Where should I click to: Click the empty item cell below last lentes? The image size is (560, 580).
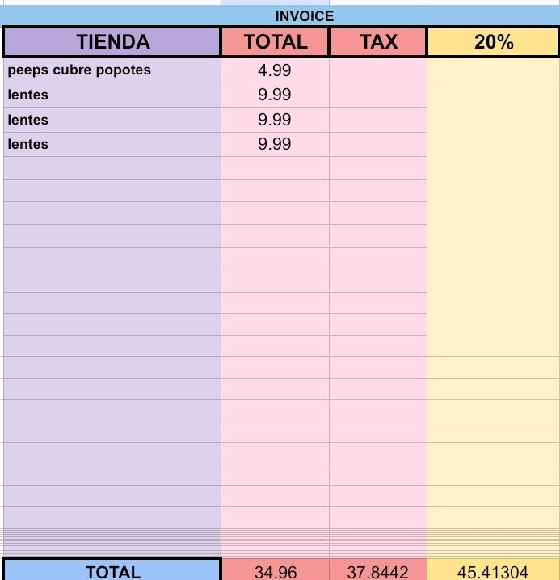coord(112,168)
